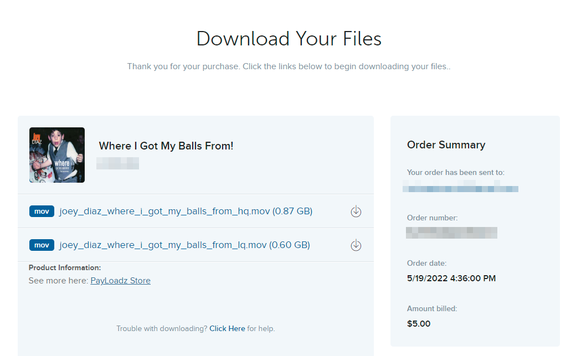This screenshot has height=356, width=571.
Task: Select the order date 5/19/2022 4:36:00 PM
Action: [451, 278]
